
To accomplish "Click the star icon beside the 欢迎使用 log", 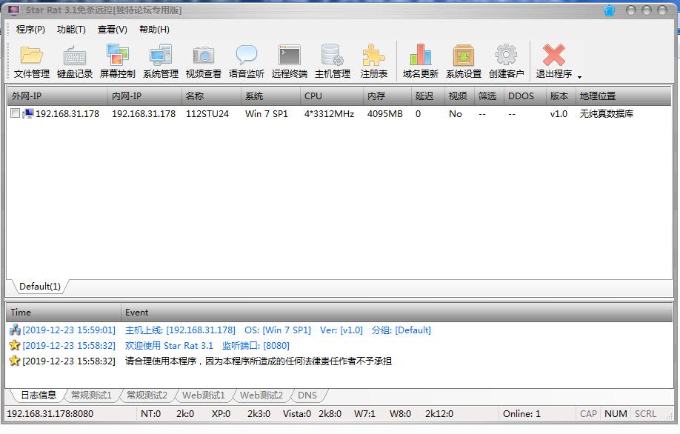I will [15, 346].
